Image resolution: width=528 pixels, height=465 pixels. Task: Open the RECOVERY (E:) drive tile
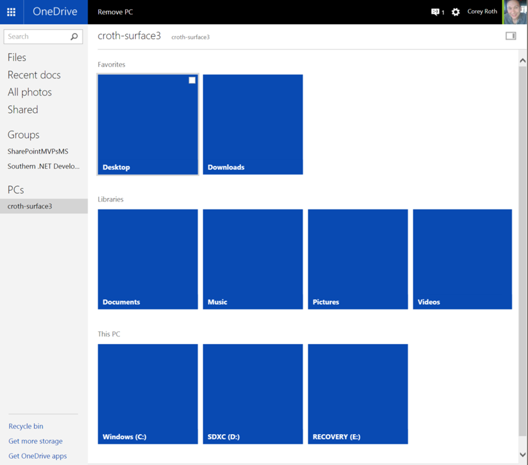tap(358, 394)
